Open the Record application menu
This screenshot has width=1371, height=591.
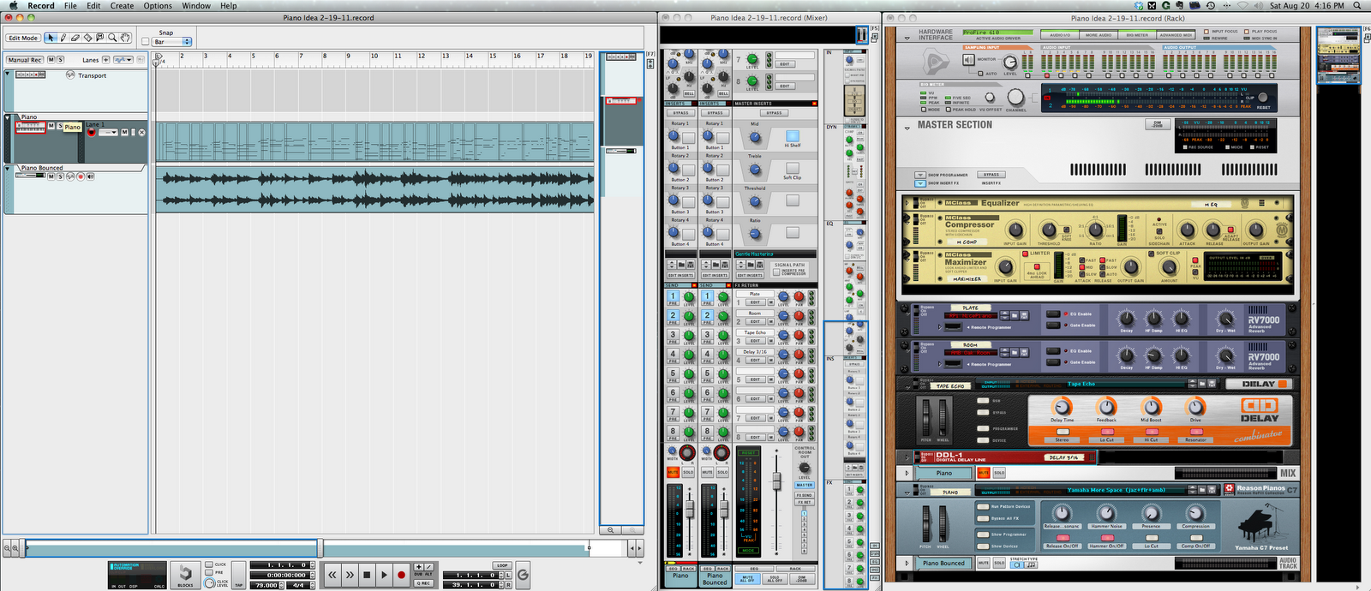[x=40, y=5]
